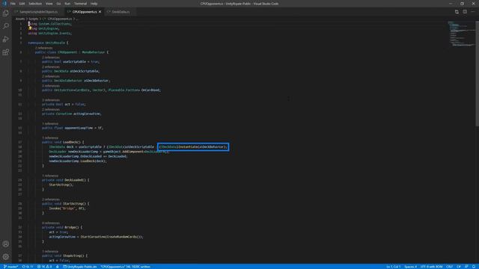
Task: Click Open Changes icon in editor toolbar
Action: (457, 12)
